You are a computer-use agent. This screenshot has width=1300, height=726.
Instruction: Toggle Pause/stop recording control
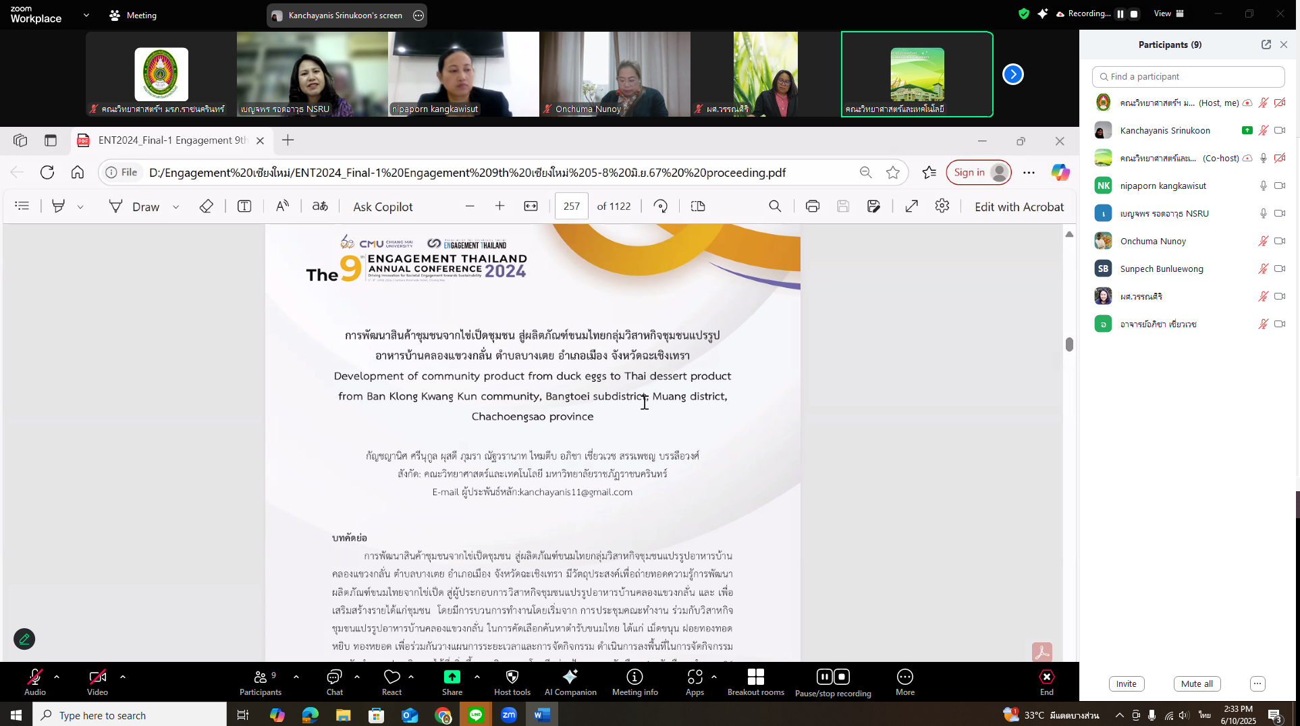(833, 681)
